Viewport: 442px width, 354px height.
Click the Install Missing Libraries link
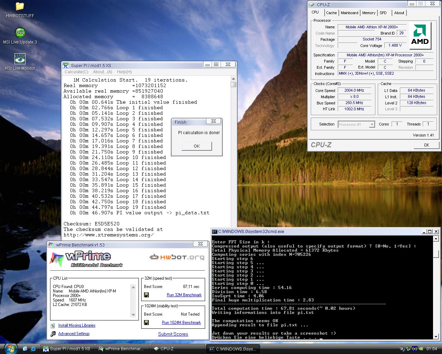click(77, 325)
